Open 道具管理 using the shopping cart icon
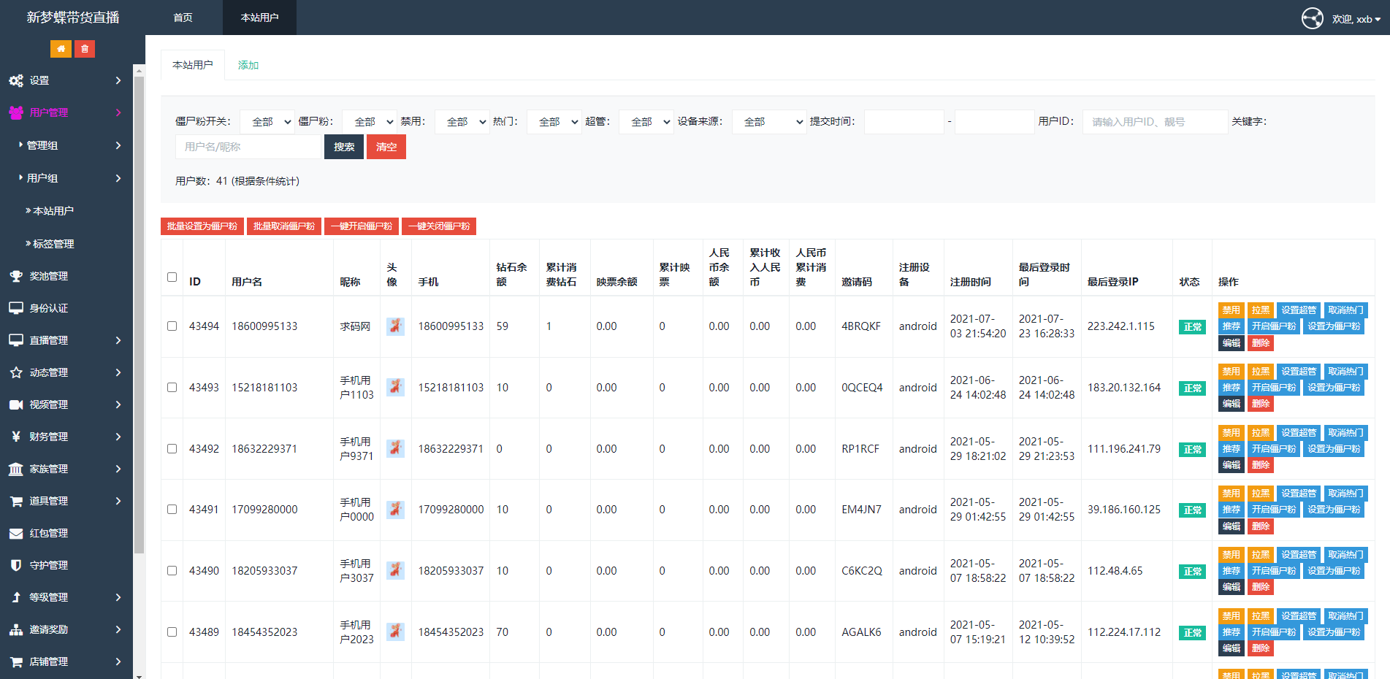 (17, 501)
